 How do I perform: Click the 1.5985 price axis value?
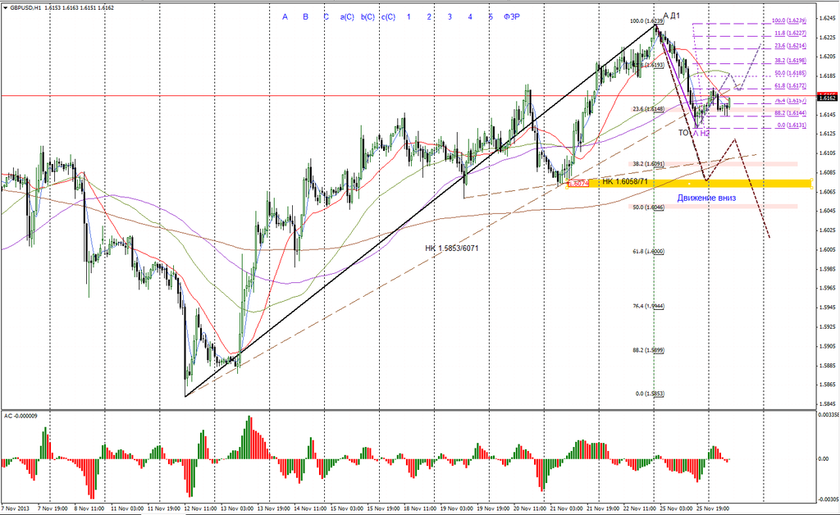(x=827, y=269)
